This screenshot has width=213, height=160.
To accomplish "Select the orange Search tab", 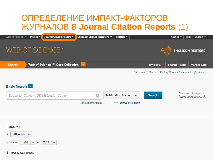I will (13, 65).
